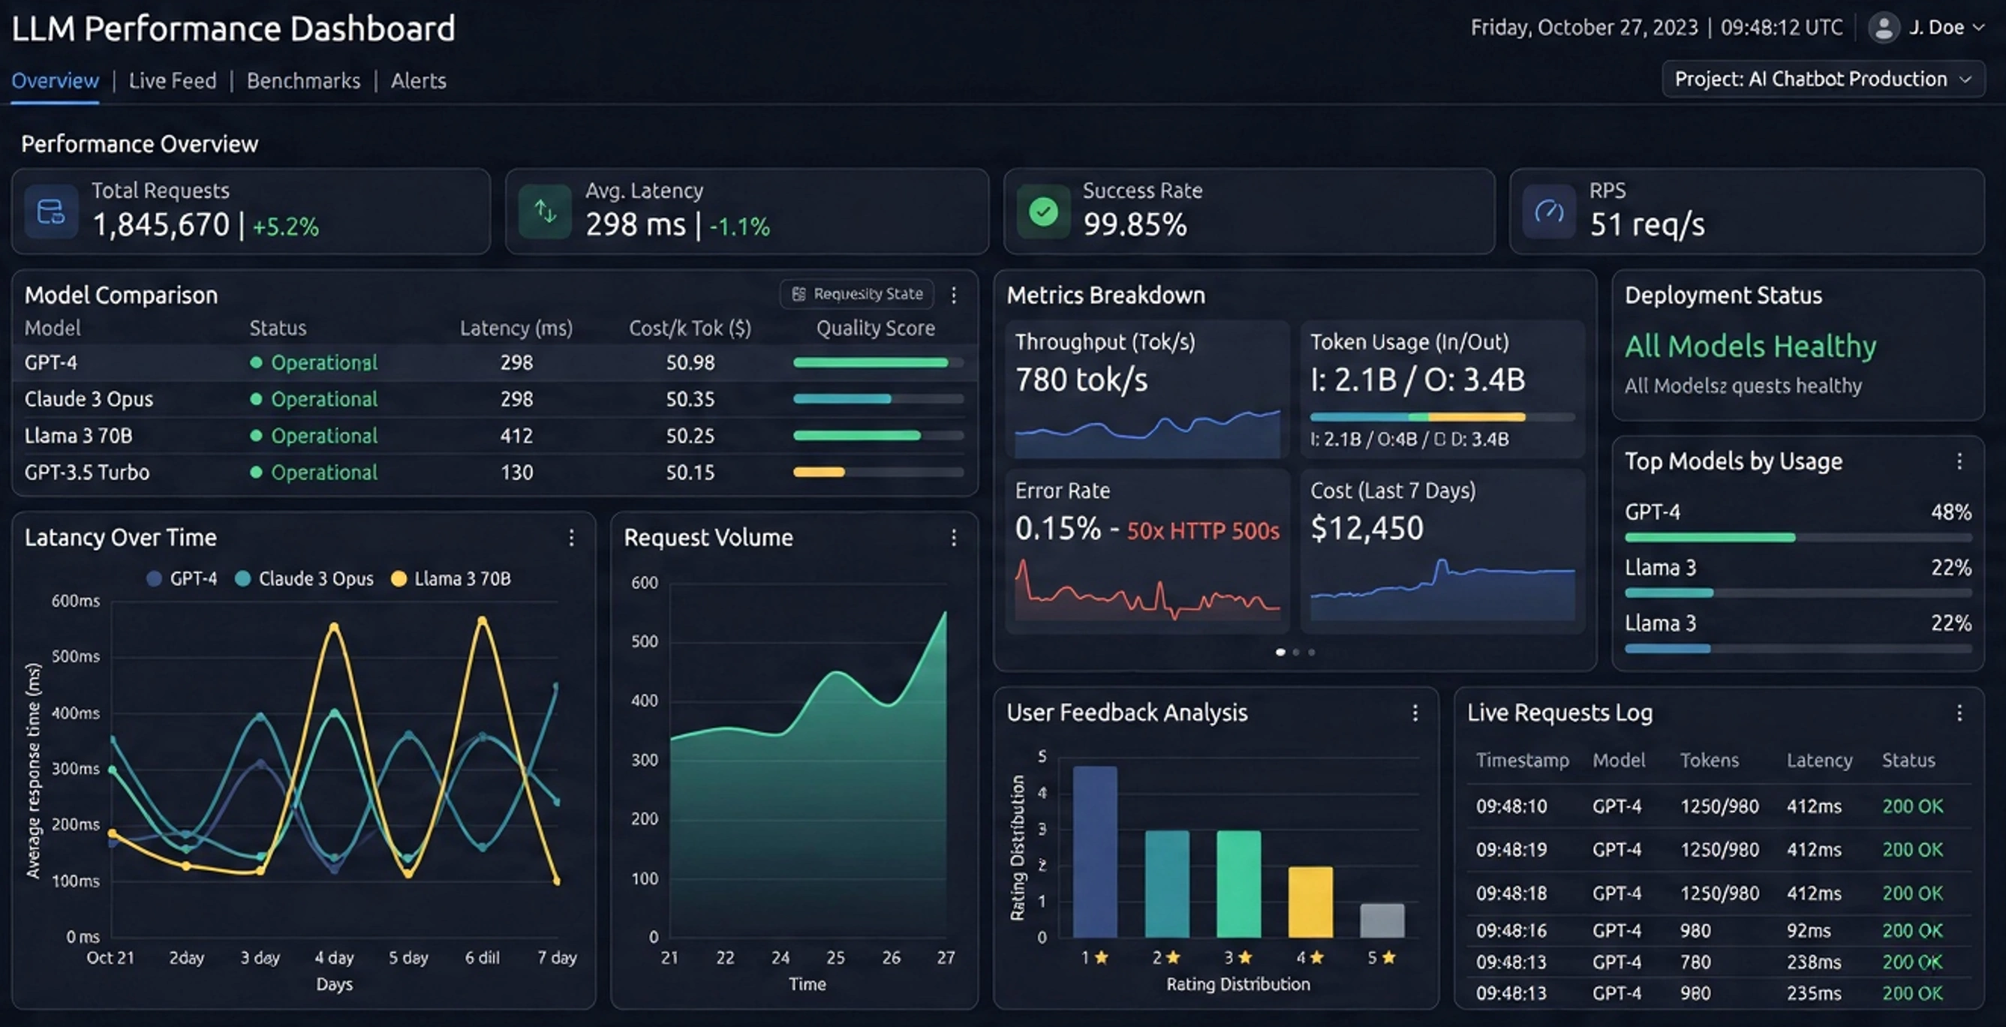Open the Request Volume options menu
Image resolution: width=2006 pixels, height=1027 pixels.
(x=953, y=538)
